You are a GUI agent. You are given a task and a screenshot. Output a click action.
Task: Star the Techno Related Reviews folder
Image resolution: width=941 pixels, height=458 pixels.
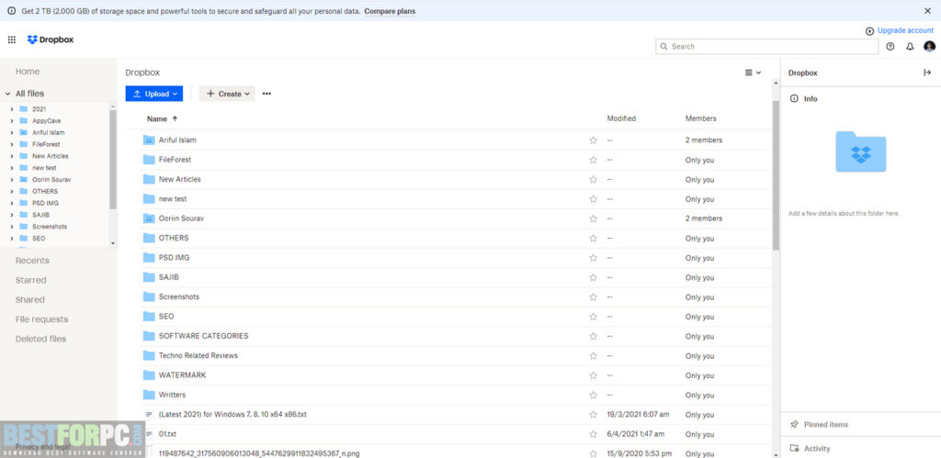pos(593,355)
